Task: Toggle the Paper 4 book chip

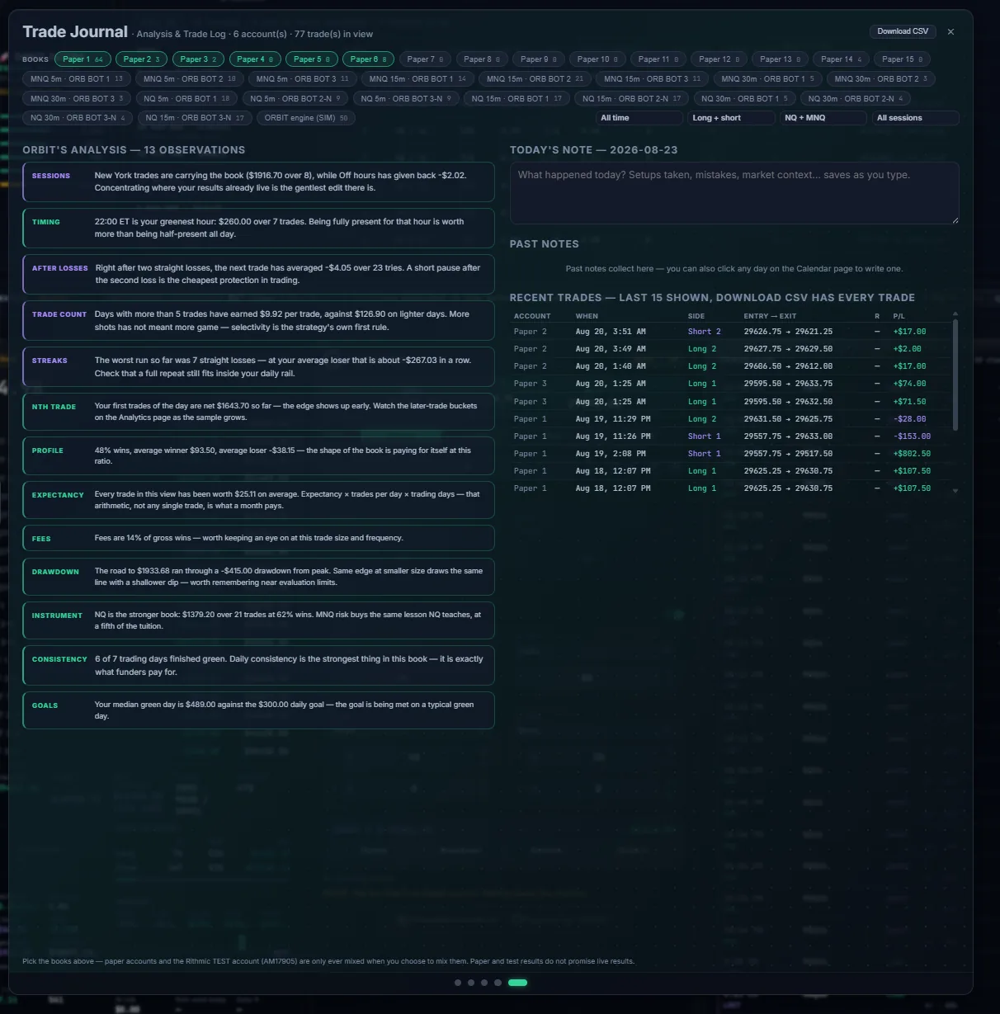Action: (x=255, y=59)
